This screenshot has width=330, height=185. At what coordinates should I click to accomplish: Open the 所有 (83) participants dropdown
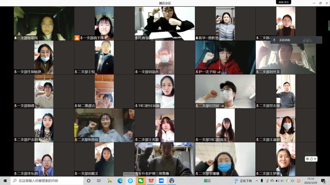[283, 2]
